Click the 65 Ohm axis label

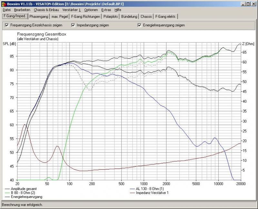244,52
